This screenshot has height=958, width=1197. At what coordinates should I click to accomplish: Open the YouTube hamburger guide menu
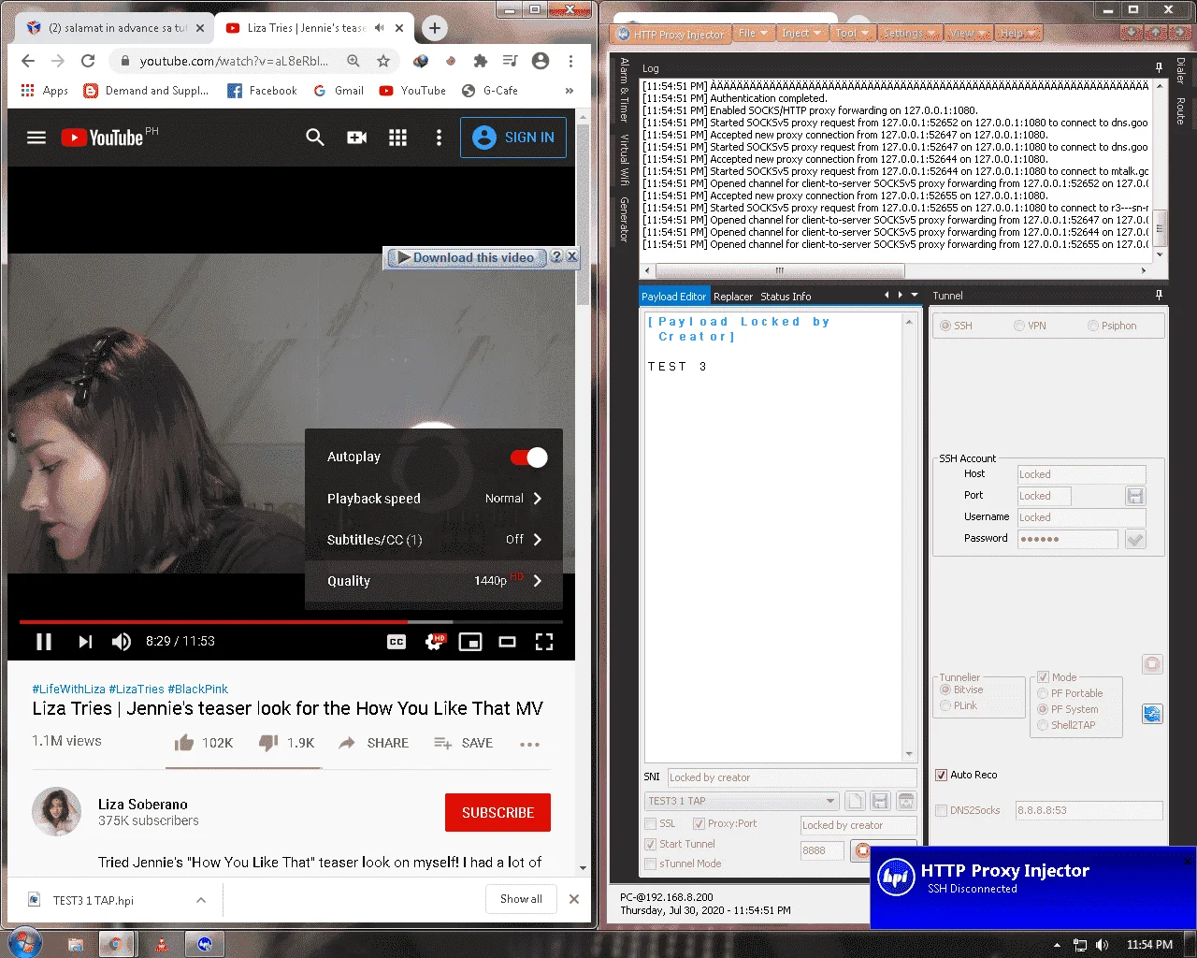point(36,138)
